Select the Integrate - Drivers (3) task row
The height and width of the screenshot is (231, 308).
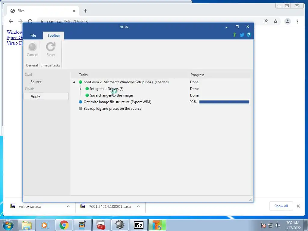pos(107,89)
